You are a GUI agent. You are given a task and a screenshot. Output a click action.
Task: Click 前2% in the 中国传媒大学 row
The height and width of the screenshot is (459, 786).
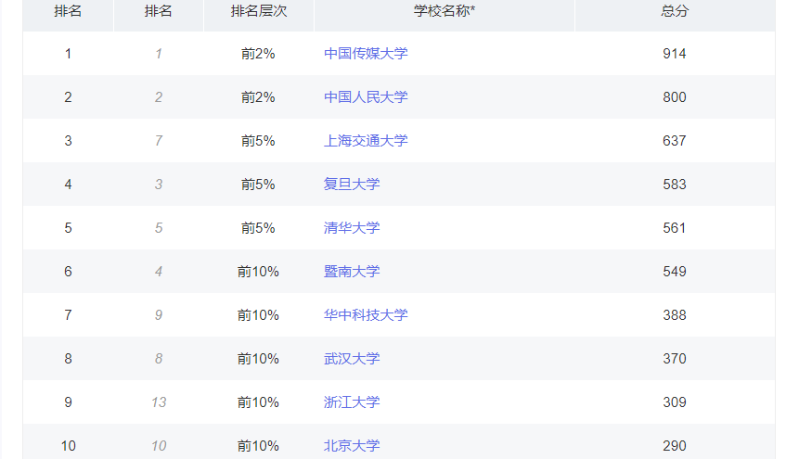pos(258,54)
